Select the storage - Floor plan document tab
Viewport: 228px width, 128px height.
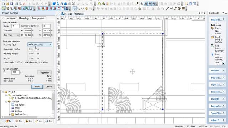(x=73, y=14)
